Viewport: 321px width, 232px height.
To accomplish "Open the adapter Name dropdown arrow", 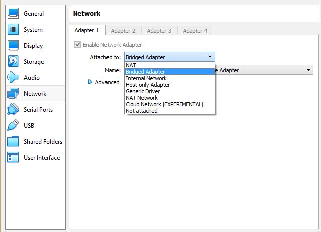I will [309, 70].
